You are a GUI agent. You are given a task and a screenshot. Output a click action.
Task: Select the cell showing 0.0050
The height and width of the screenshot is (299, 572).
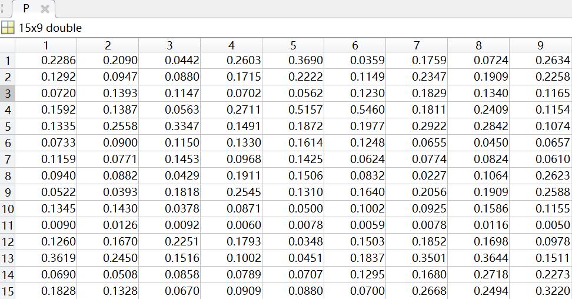pos(540,225)
